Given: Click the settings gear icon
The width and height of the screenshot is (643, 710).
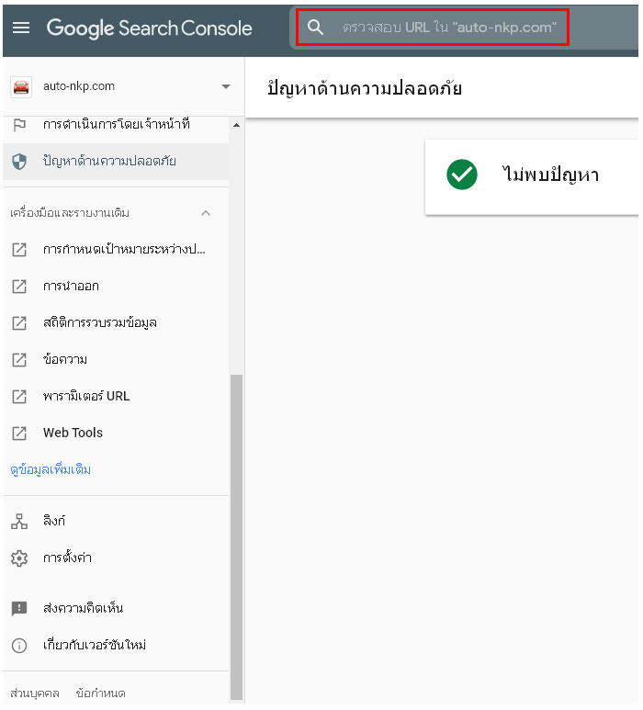Looking at the screenshot, I should click(19, 558).
